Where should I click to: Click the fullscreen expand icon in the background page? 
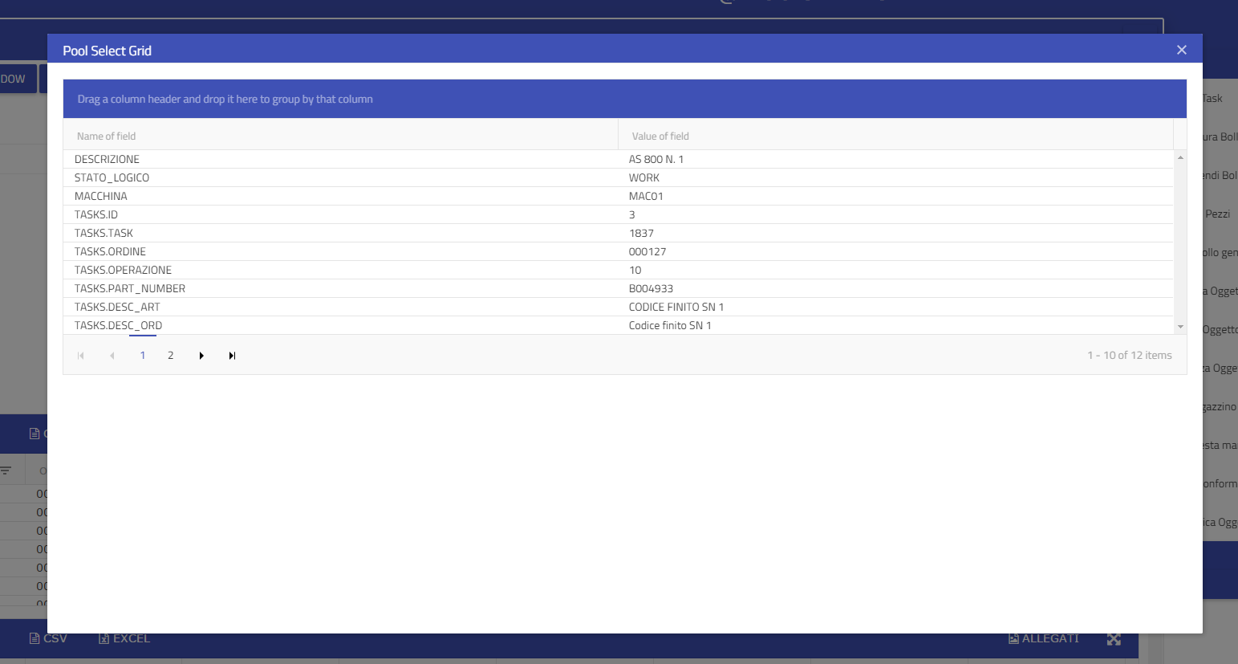(x=1114, y=639)
